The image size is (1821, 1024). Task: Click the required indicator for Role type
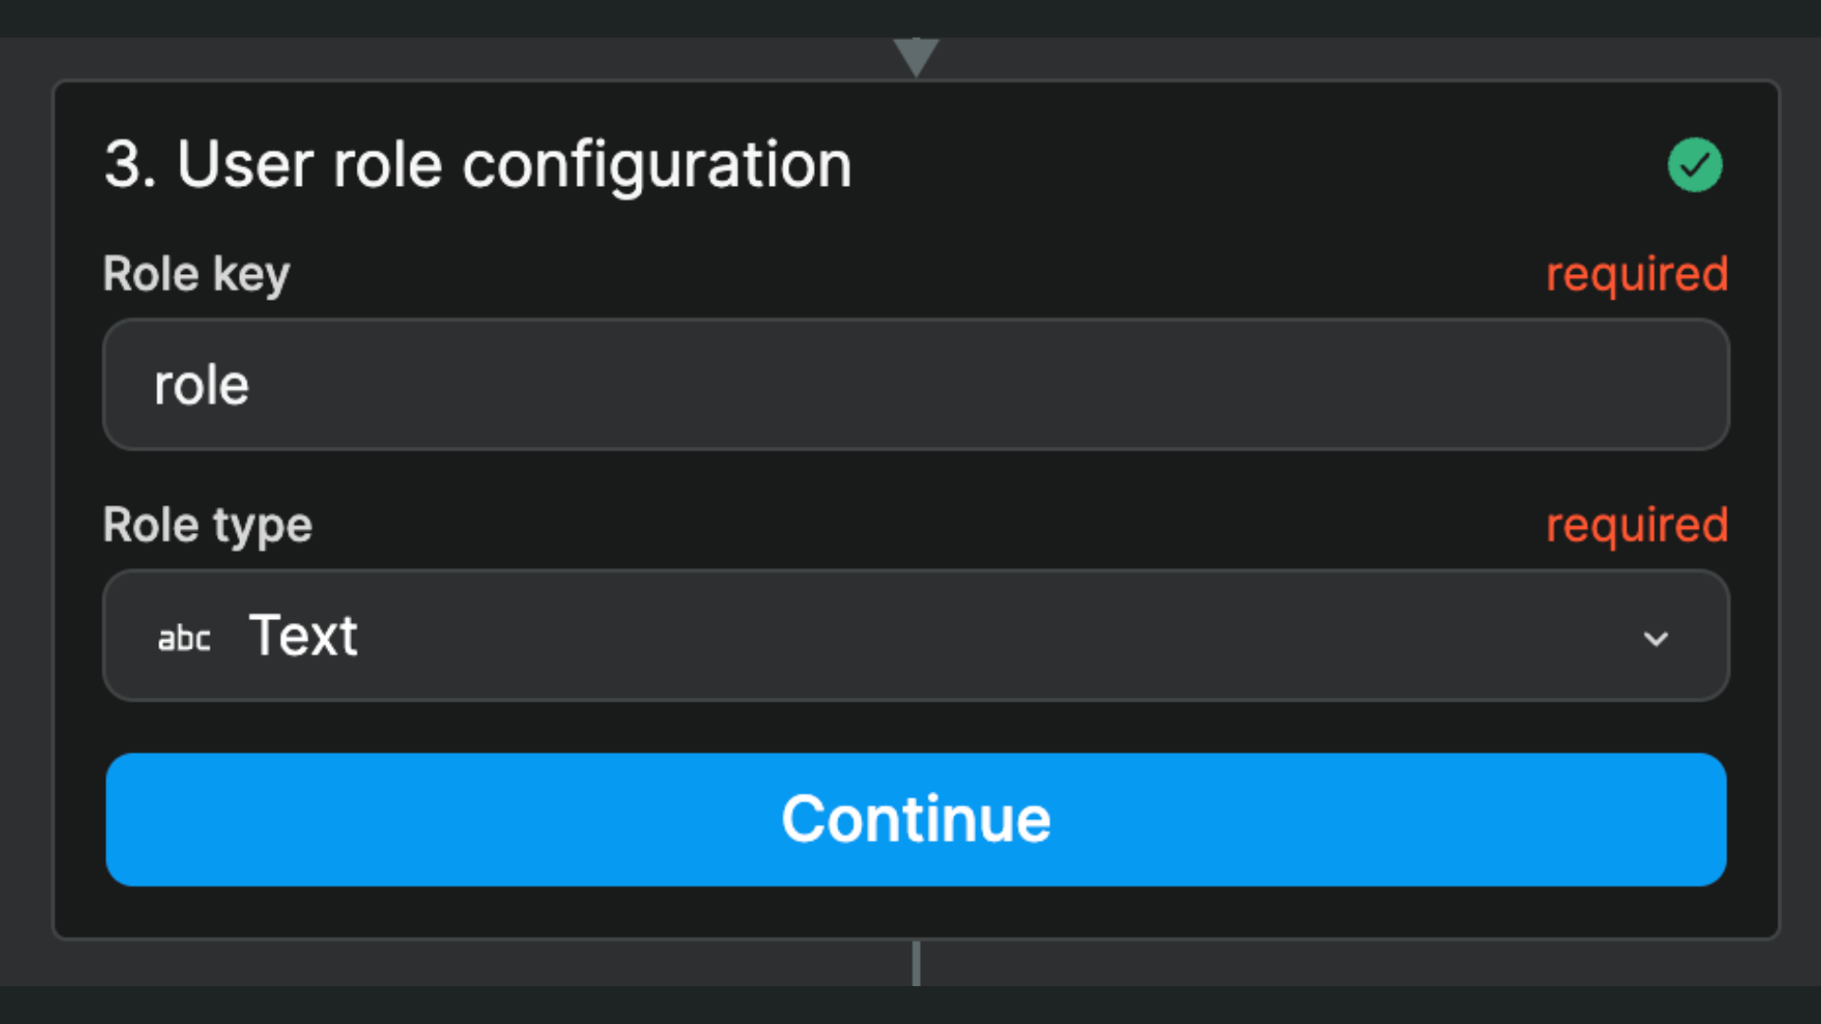click(1637, 525)
